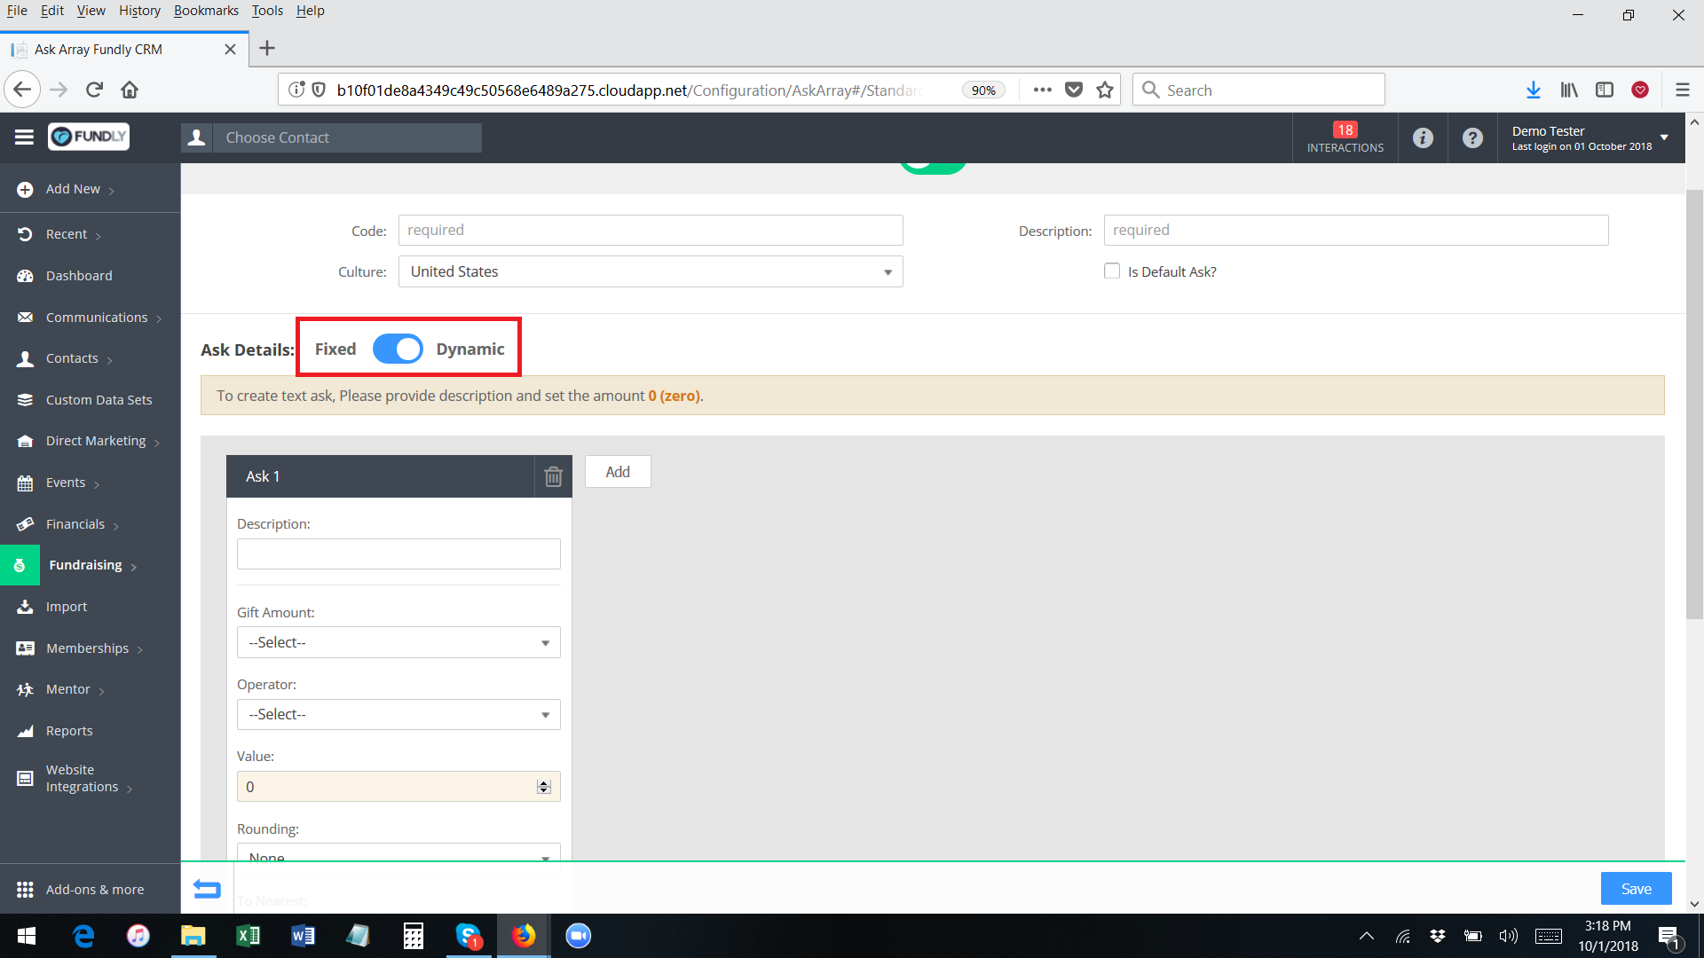
Task: Open the History menu
Action: point(139,11)
